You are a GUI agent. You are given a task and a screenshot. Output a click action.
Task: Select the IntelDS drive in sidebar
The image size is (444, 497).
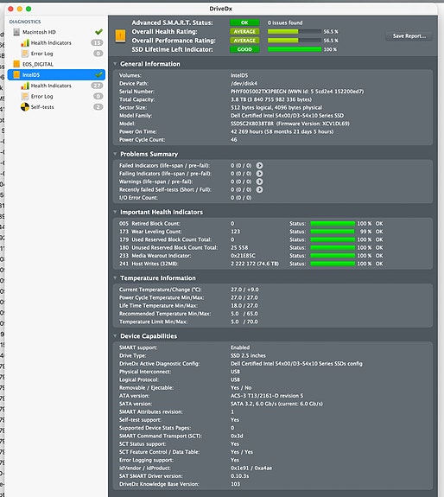coord(56,75)
